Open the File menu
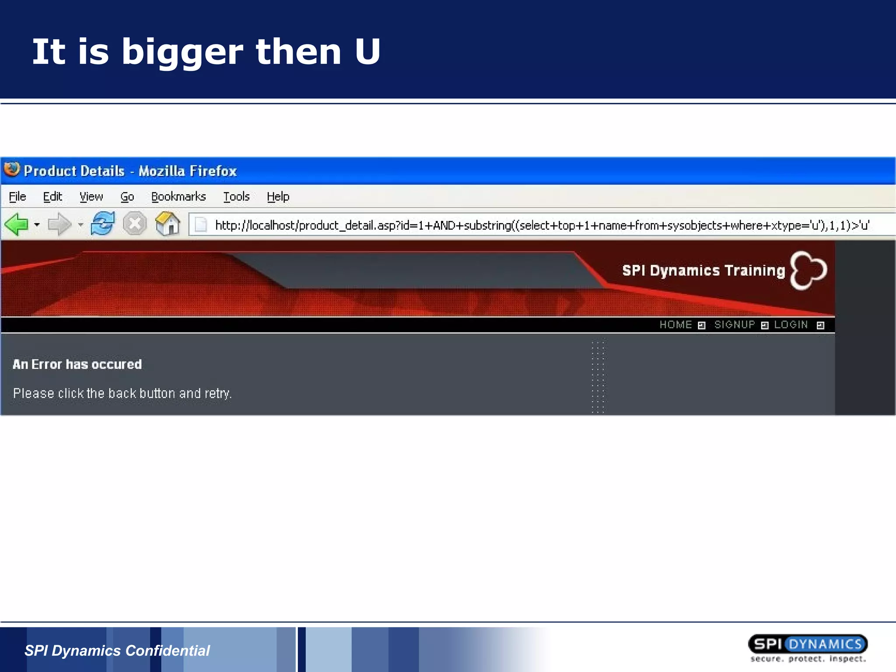 (17, 197)
